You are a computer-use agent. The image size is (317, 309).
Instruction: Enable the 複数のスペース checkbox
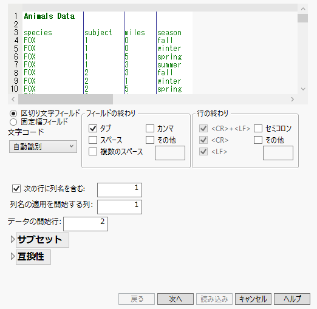(x=93, y=151)
